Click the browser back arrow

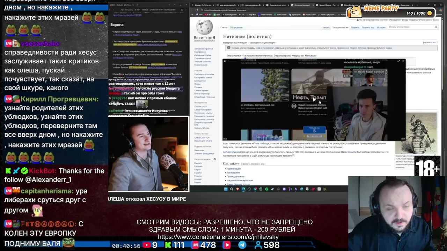click(192, 10)
